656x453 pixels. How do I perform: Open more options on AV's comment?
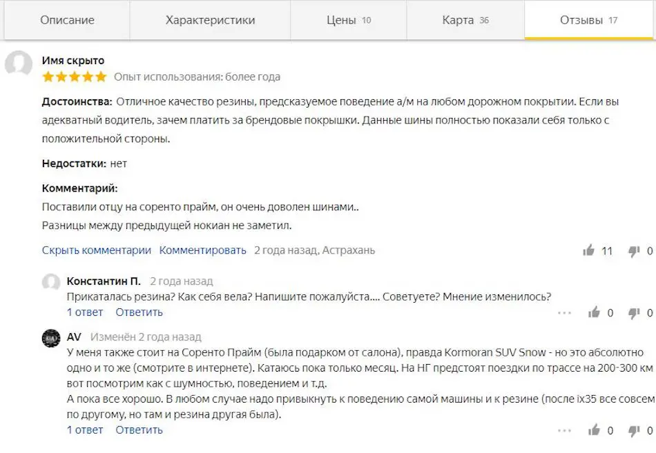tap(564, 430)
